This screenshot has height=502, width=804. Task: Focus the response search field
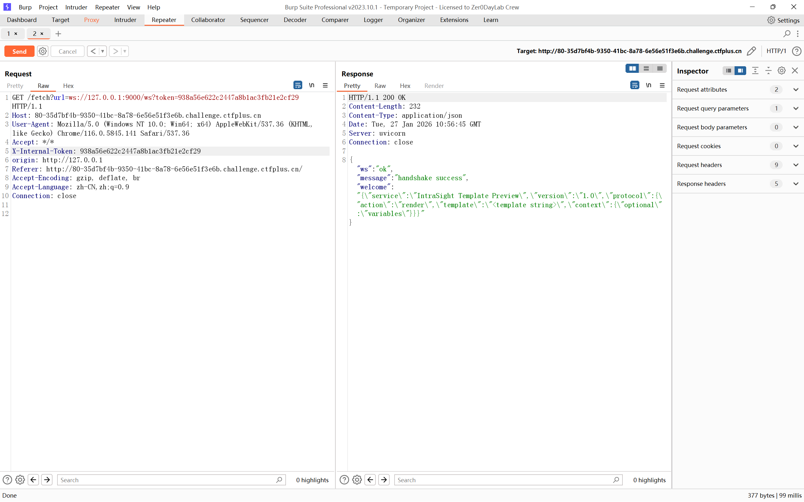(508, 480)
